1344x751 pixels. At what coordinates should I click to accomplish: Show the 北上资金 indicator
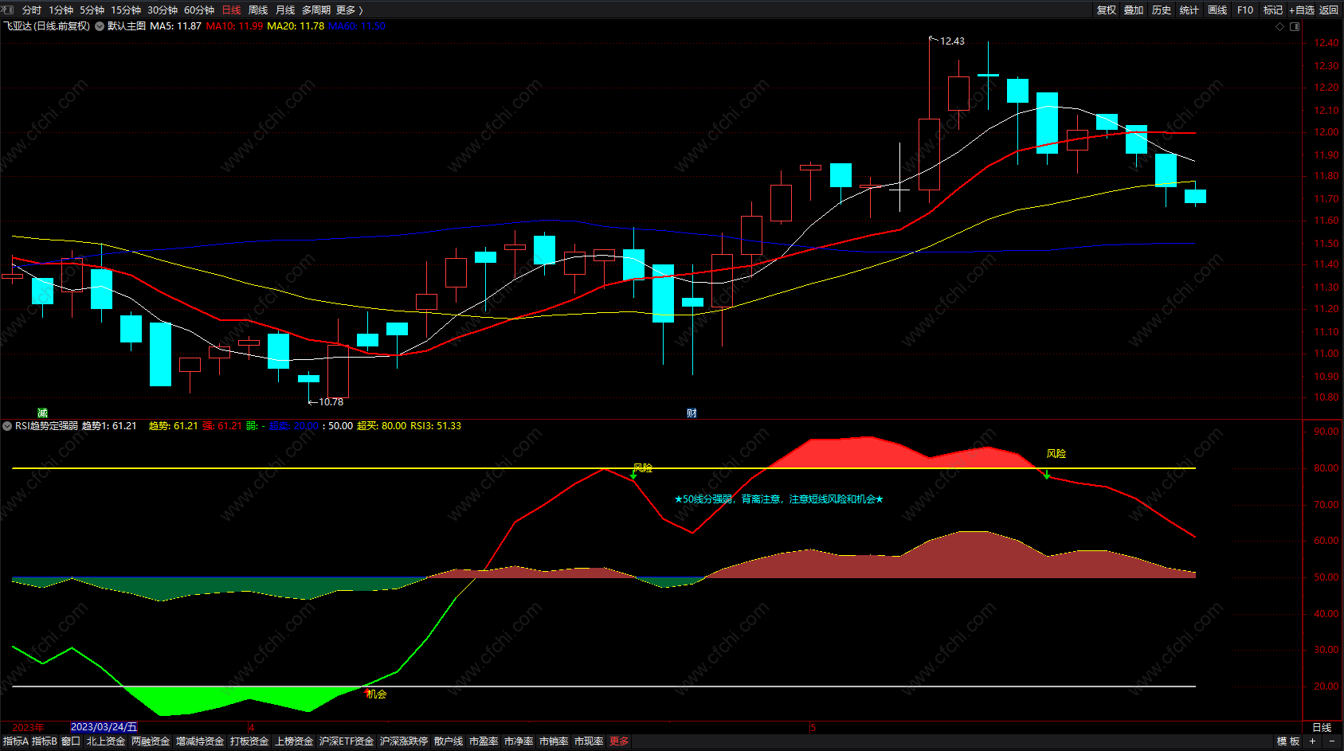tap(106, 741)
